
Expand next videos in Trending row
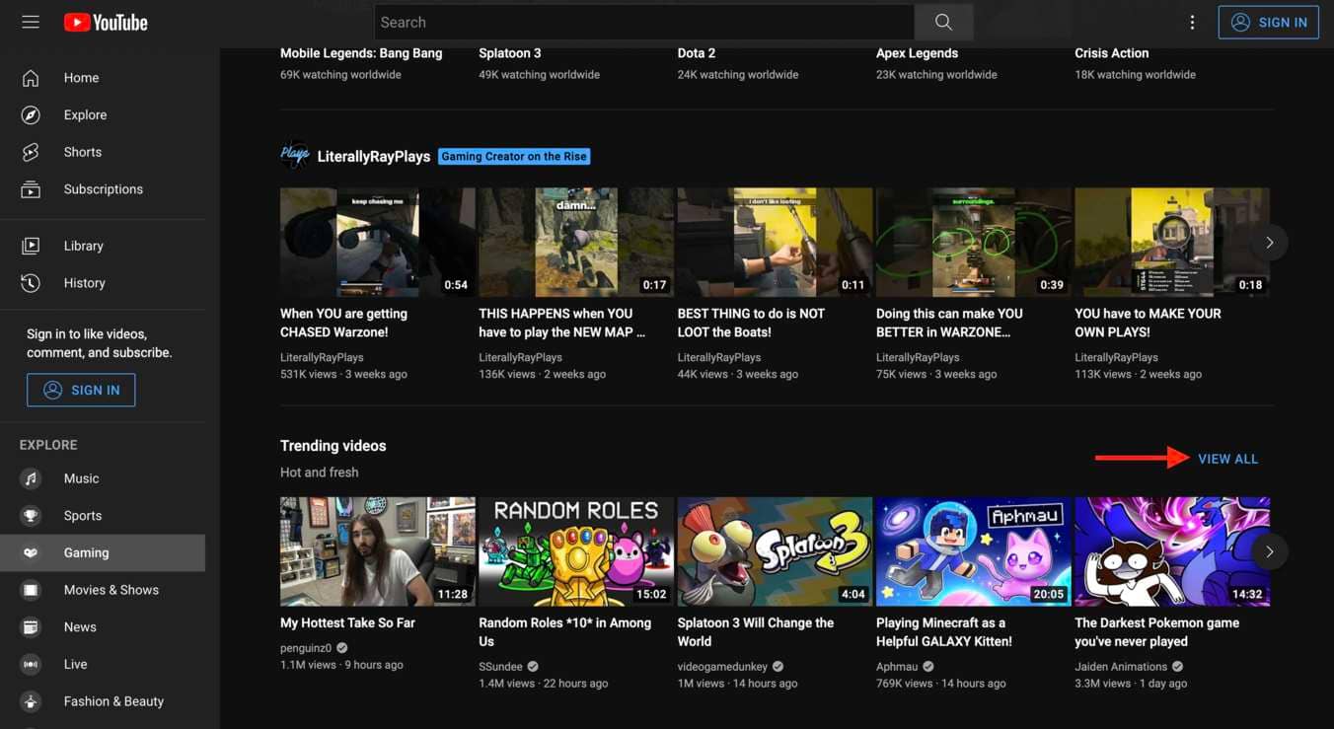point(1270,551)
